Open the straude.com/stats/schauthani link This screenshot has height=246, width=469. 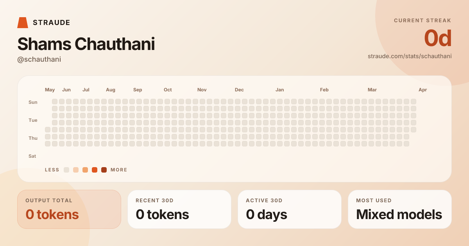(410, 56)
